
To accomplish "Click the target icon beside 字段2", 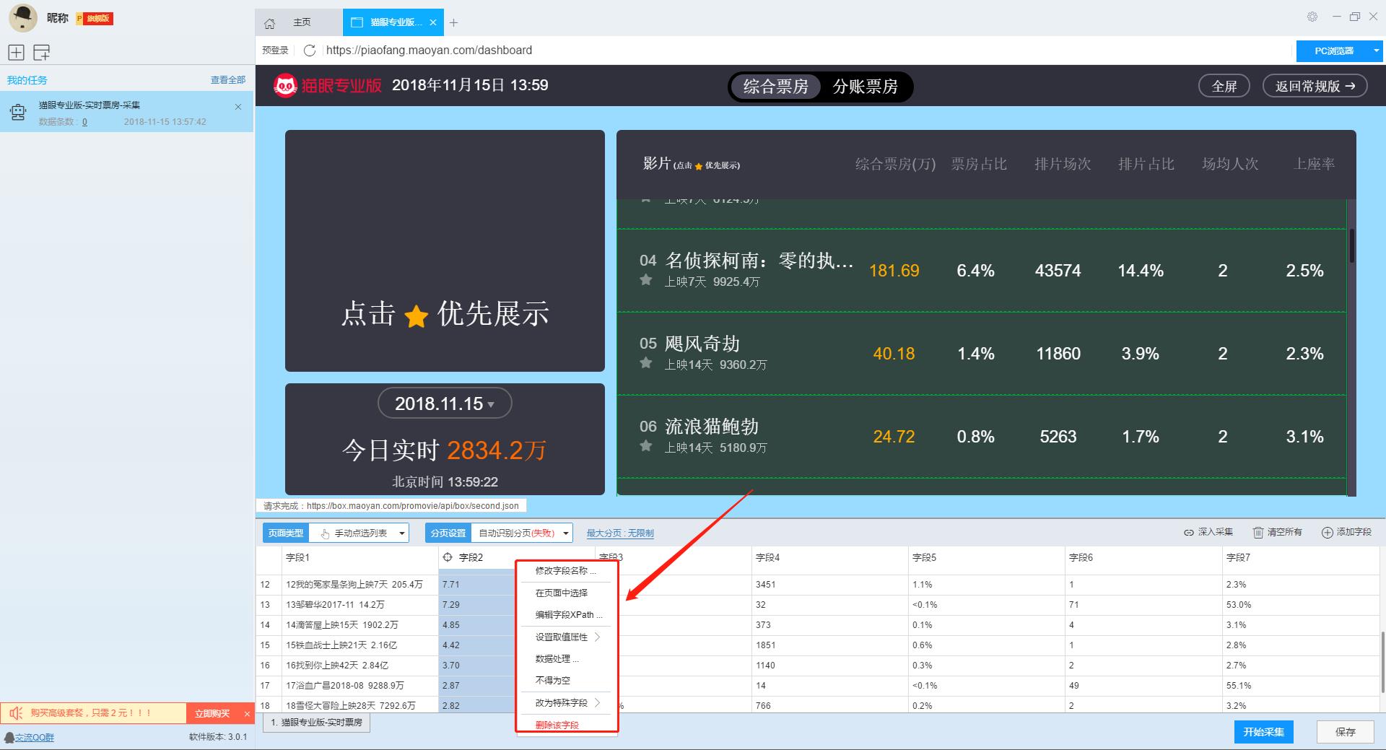I will [x=448, y=557].
